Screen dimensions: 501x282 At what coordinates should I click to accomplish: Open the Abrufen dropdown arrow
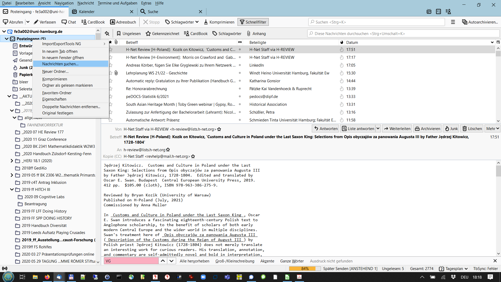click(x=28, y=22)
